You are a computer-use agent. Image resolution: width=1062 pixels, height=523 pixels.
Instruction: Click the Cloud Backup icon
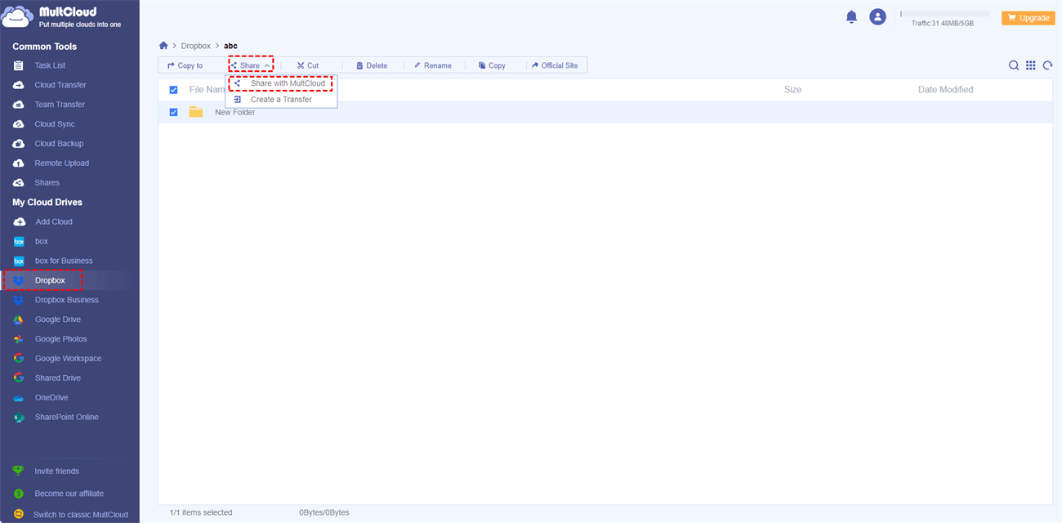pyautogui.click(x=19, y=144)
